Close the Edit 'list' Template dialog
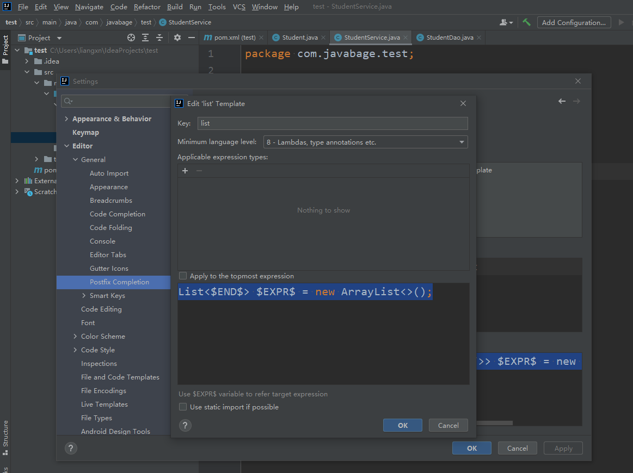 [x=463, y=104]
